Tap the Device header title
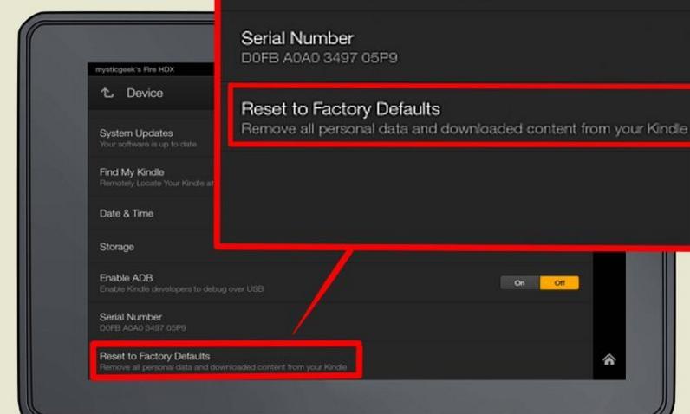Screen dimensions: 690x414 145,94
